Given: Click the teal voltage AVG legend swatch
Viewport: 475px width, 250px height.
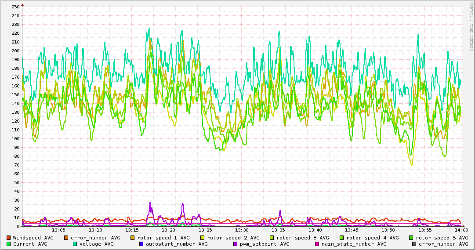Looking at the screenshot, I should pos(75,244).
